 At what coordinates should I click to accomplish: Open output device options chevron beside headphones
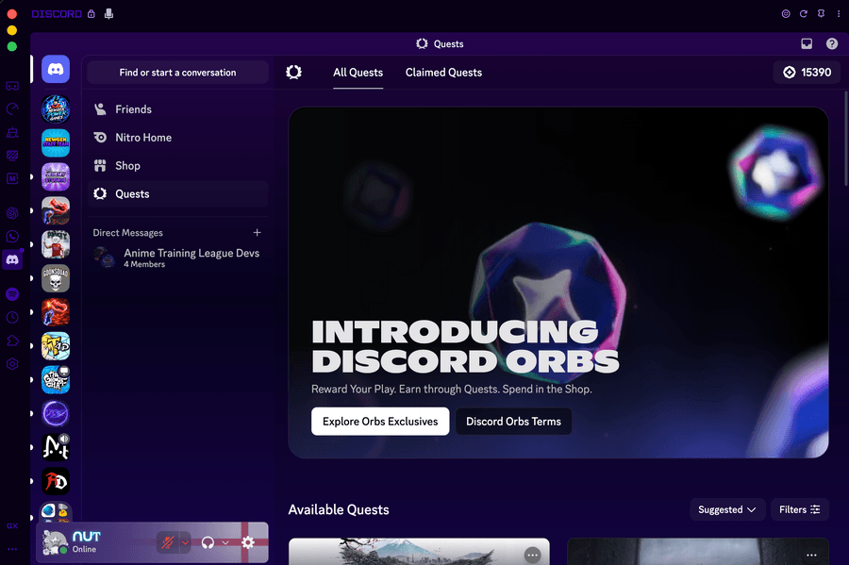pyautogui.click(x=225, y=542)
